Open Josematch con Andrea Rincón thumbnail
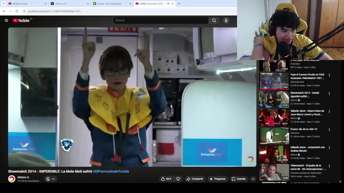 point(274,154)
